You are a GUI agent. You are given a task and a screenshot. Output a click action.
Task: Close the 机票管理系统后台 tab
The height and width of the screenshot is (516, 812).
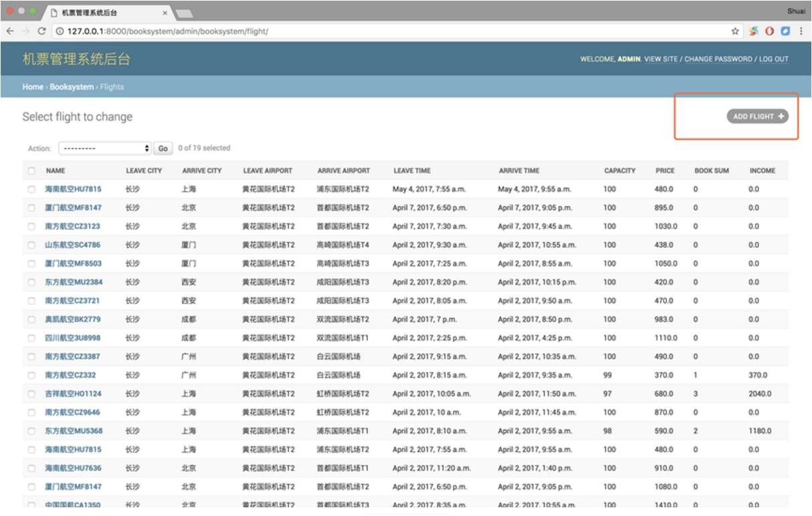coord(165,13)
